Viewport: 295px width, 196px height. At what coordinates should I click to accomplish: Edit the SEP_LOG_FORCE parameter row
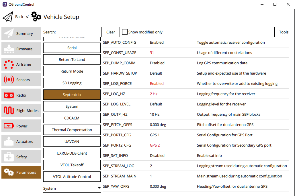tap(157, 83)
